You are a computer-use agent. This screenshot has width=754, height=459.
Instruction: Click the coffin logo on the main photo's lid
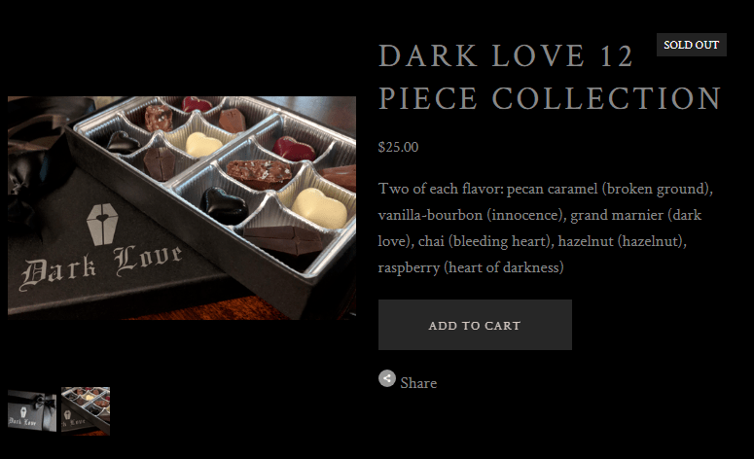pos(102,224)
